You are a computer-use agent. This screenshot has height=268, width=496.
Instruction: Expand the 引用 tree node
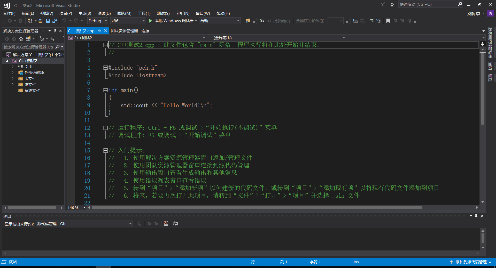click(12, 67)
